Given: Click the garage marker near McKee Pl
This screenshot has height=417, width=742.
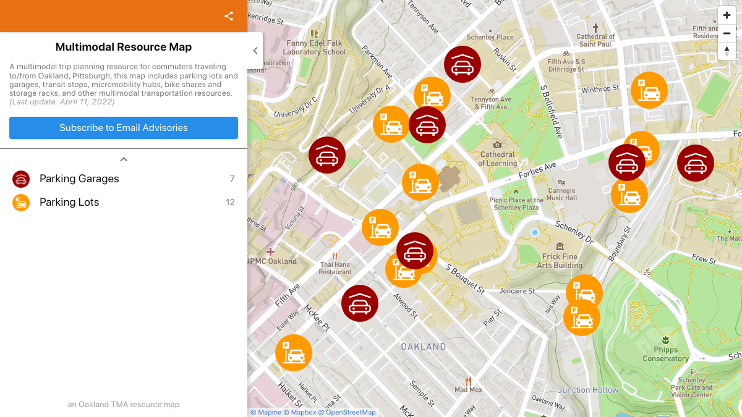Looking at the screenshot, I should (x=360, y=303).
